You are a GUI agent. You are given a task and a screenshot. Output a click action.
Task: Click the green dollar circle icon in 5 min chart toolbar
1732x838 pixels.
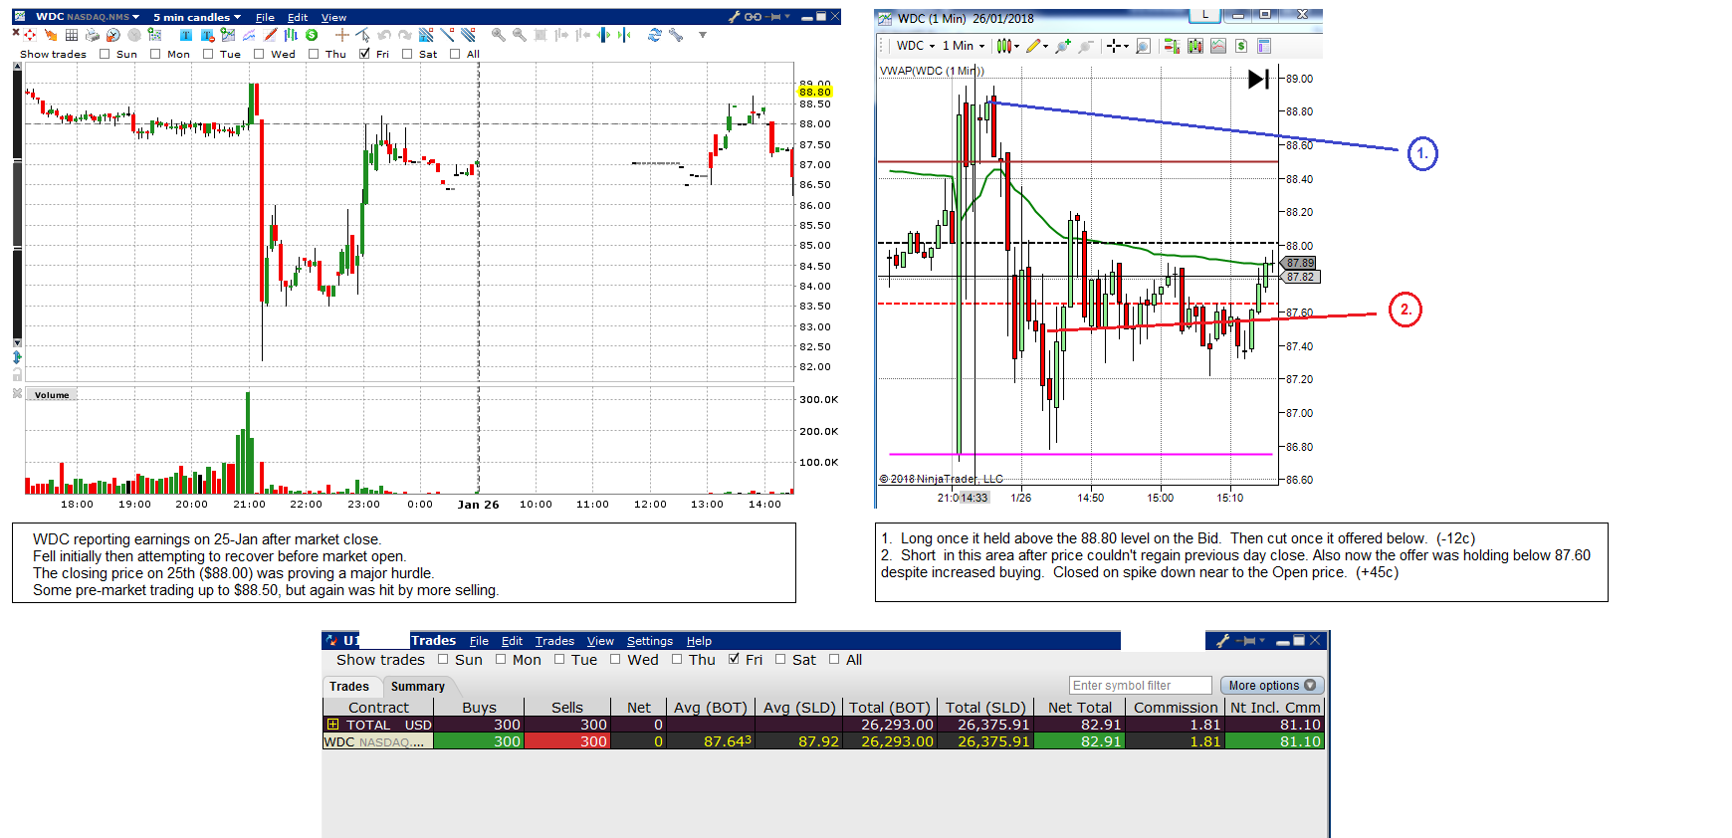click(x=312, y=35)
